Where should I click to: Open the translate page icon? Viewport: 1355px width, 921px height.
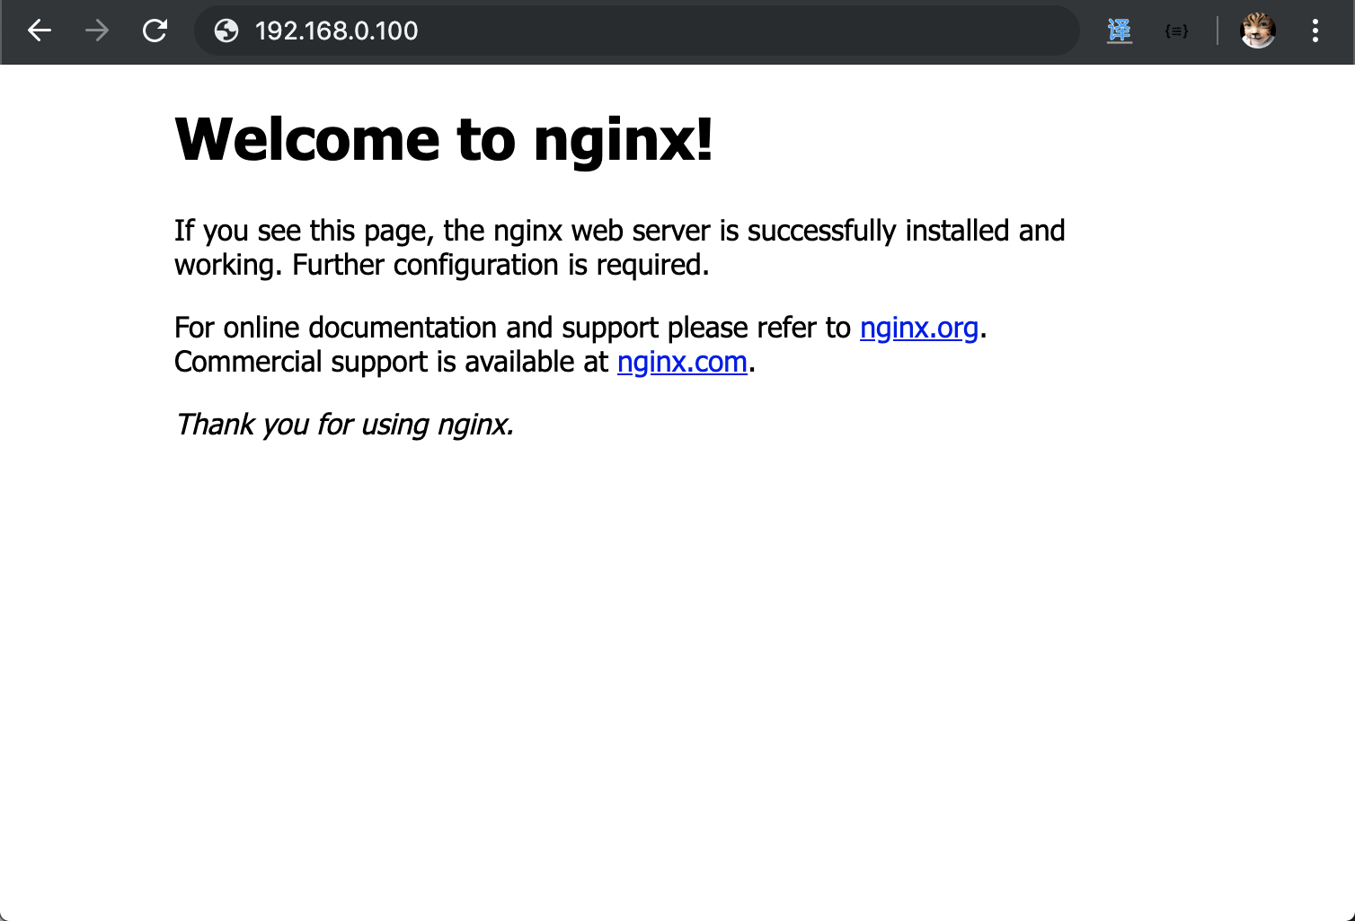coord(1120,31)
